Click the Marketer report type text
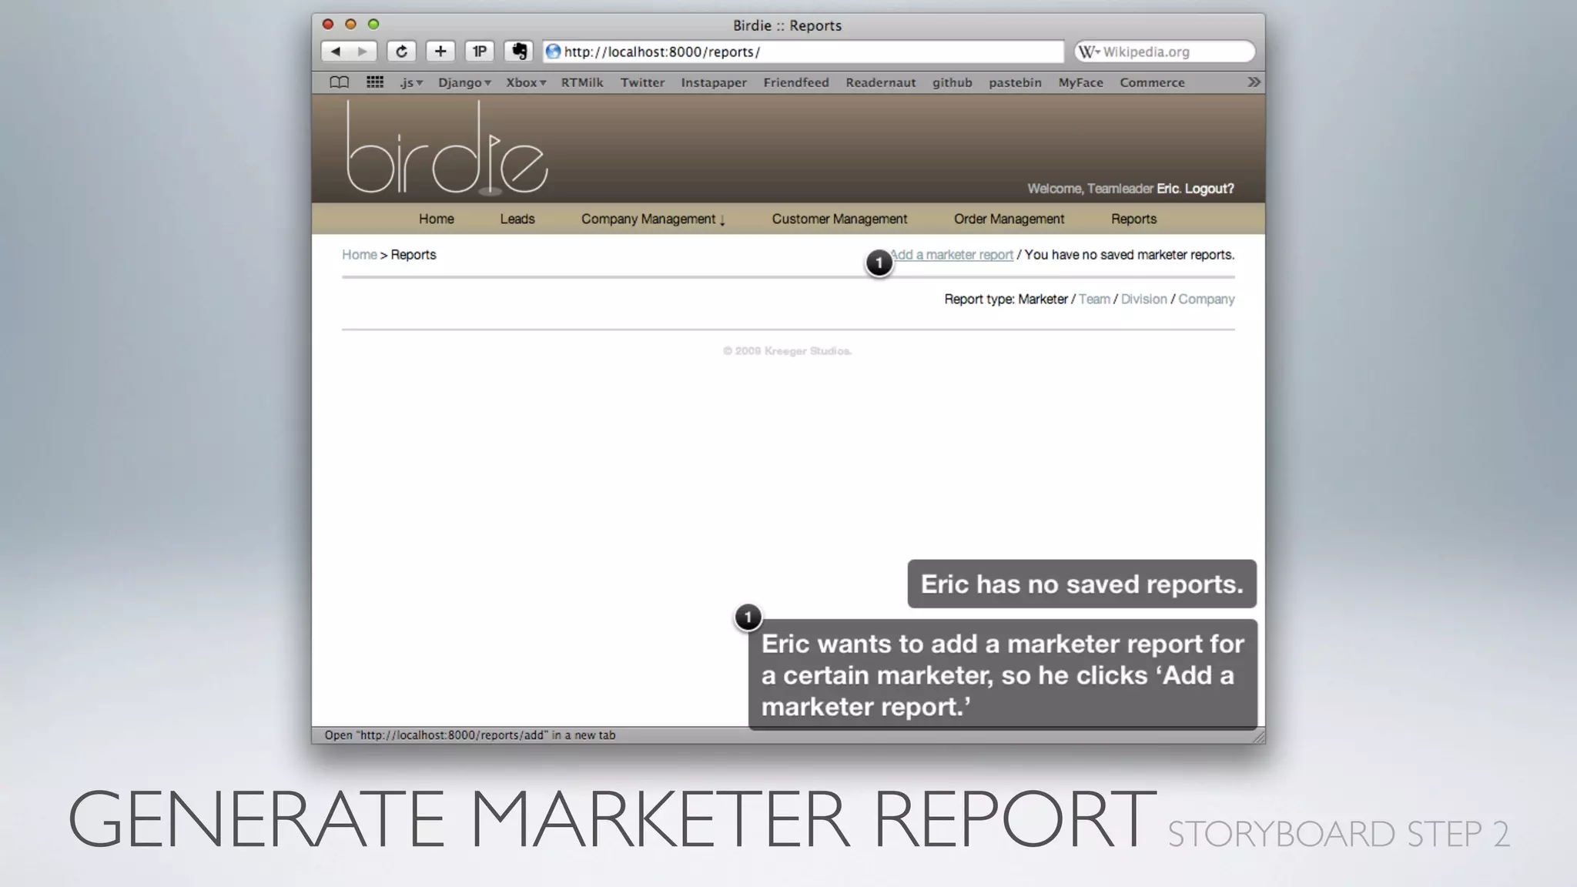This screenshot has height=887, width=1577. pyautogui.click(x=1043, y=299)
